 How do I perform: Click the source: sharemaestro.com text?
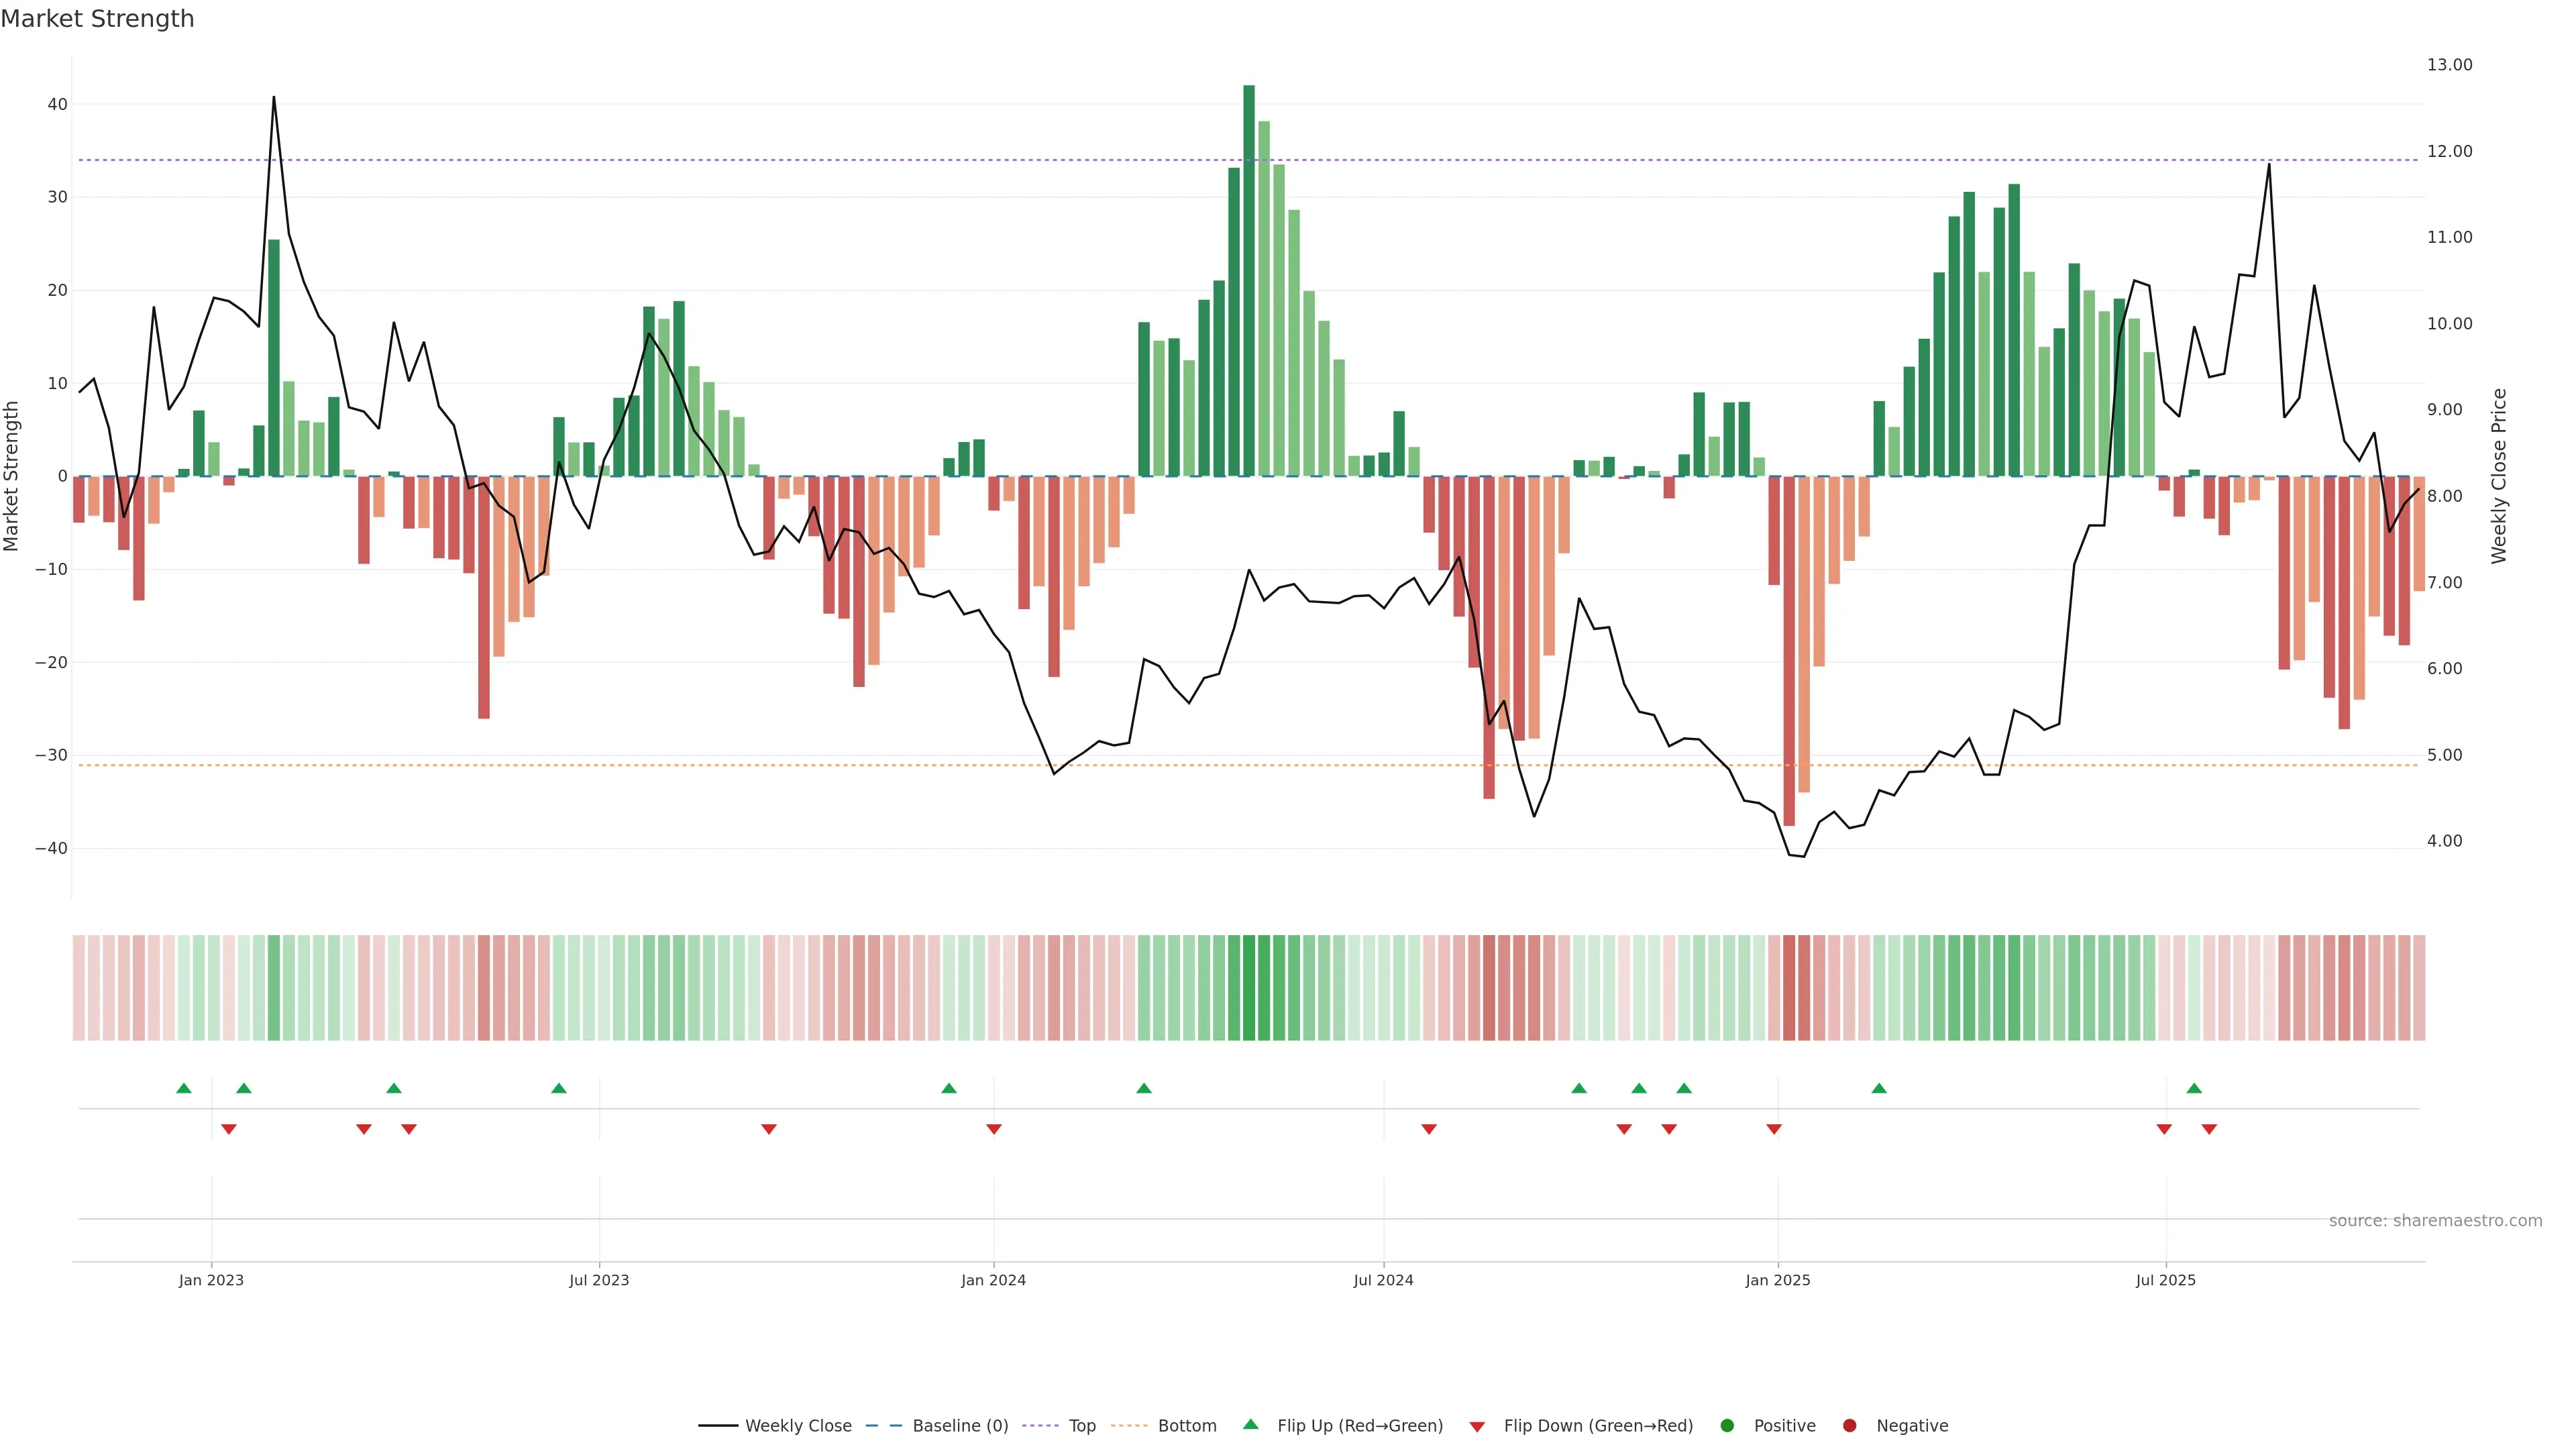(2435, 1221)
